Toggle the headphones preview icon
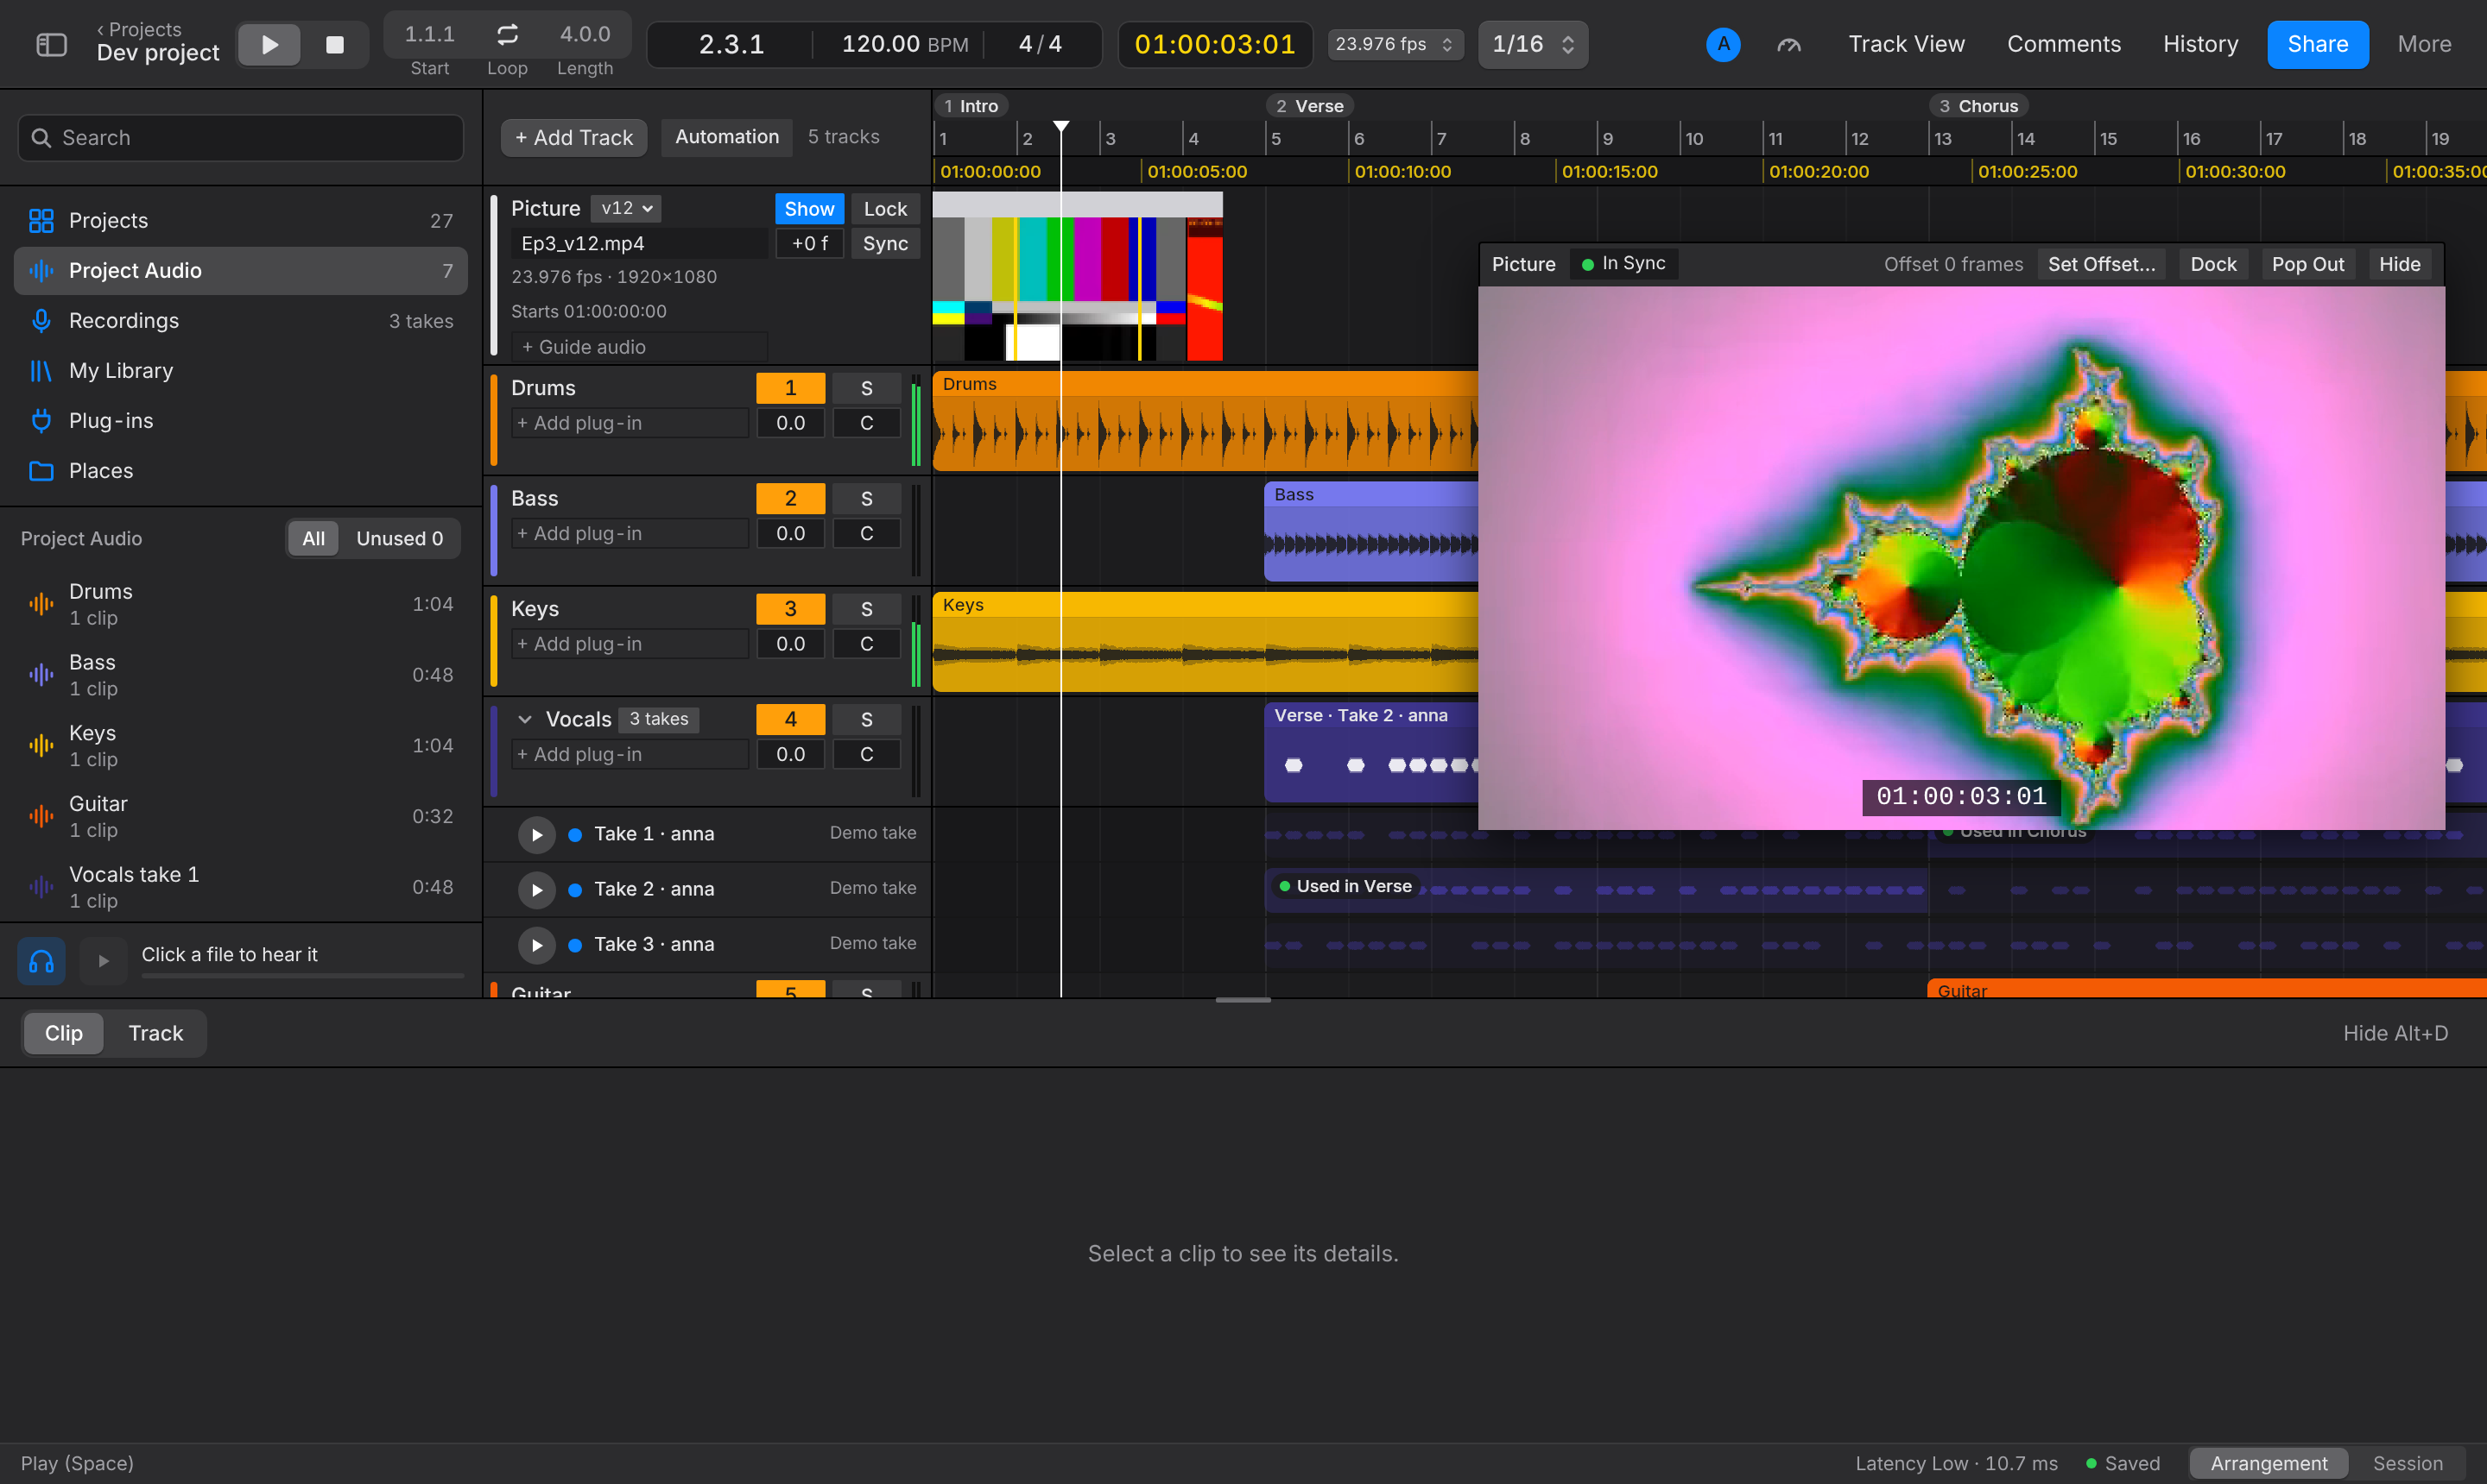The height and width of the screenshot is (1484, 2487). click(x=41, y=961)
